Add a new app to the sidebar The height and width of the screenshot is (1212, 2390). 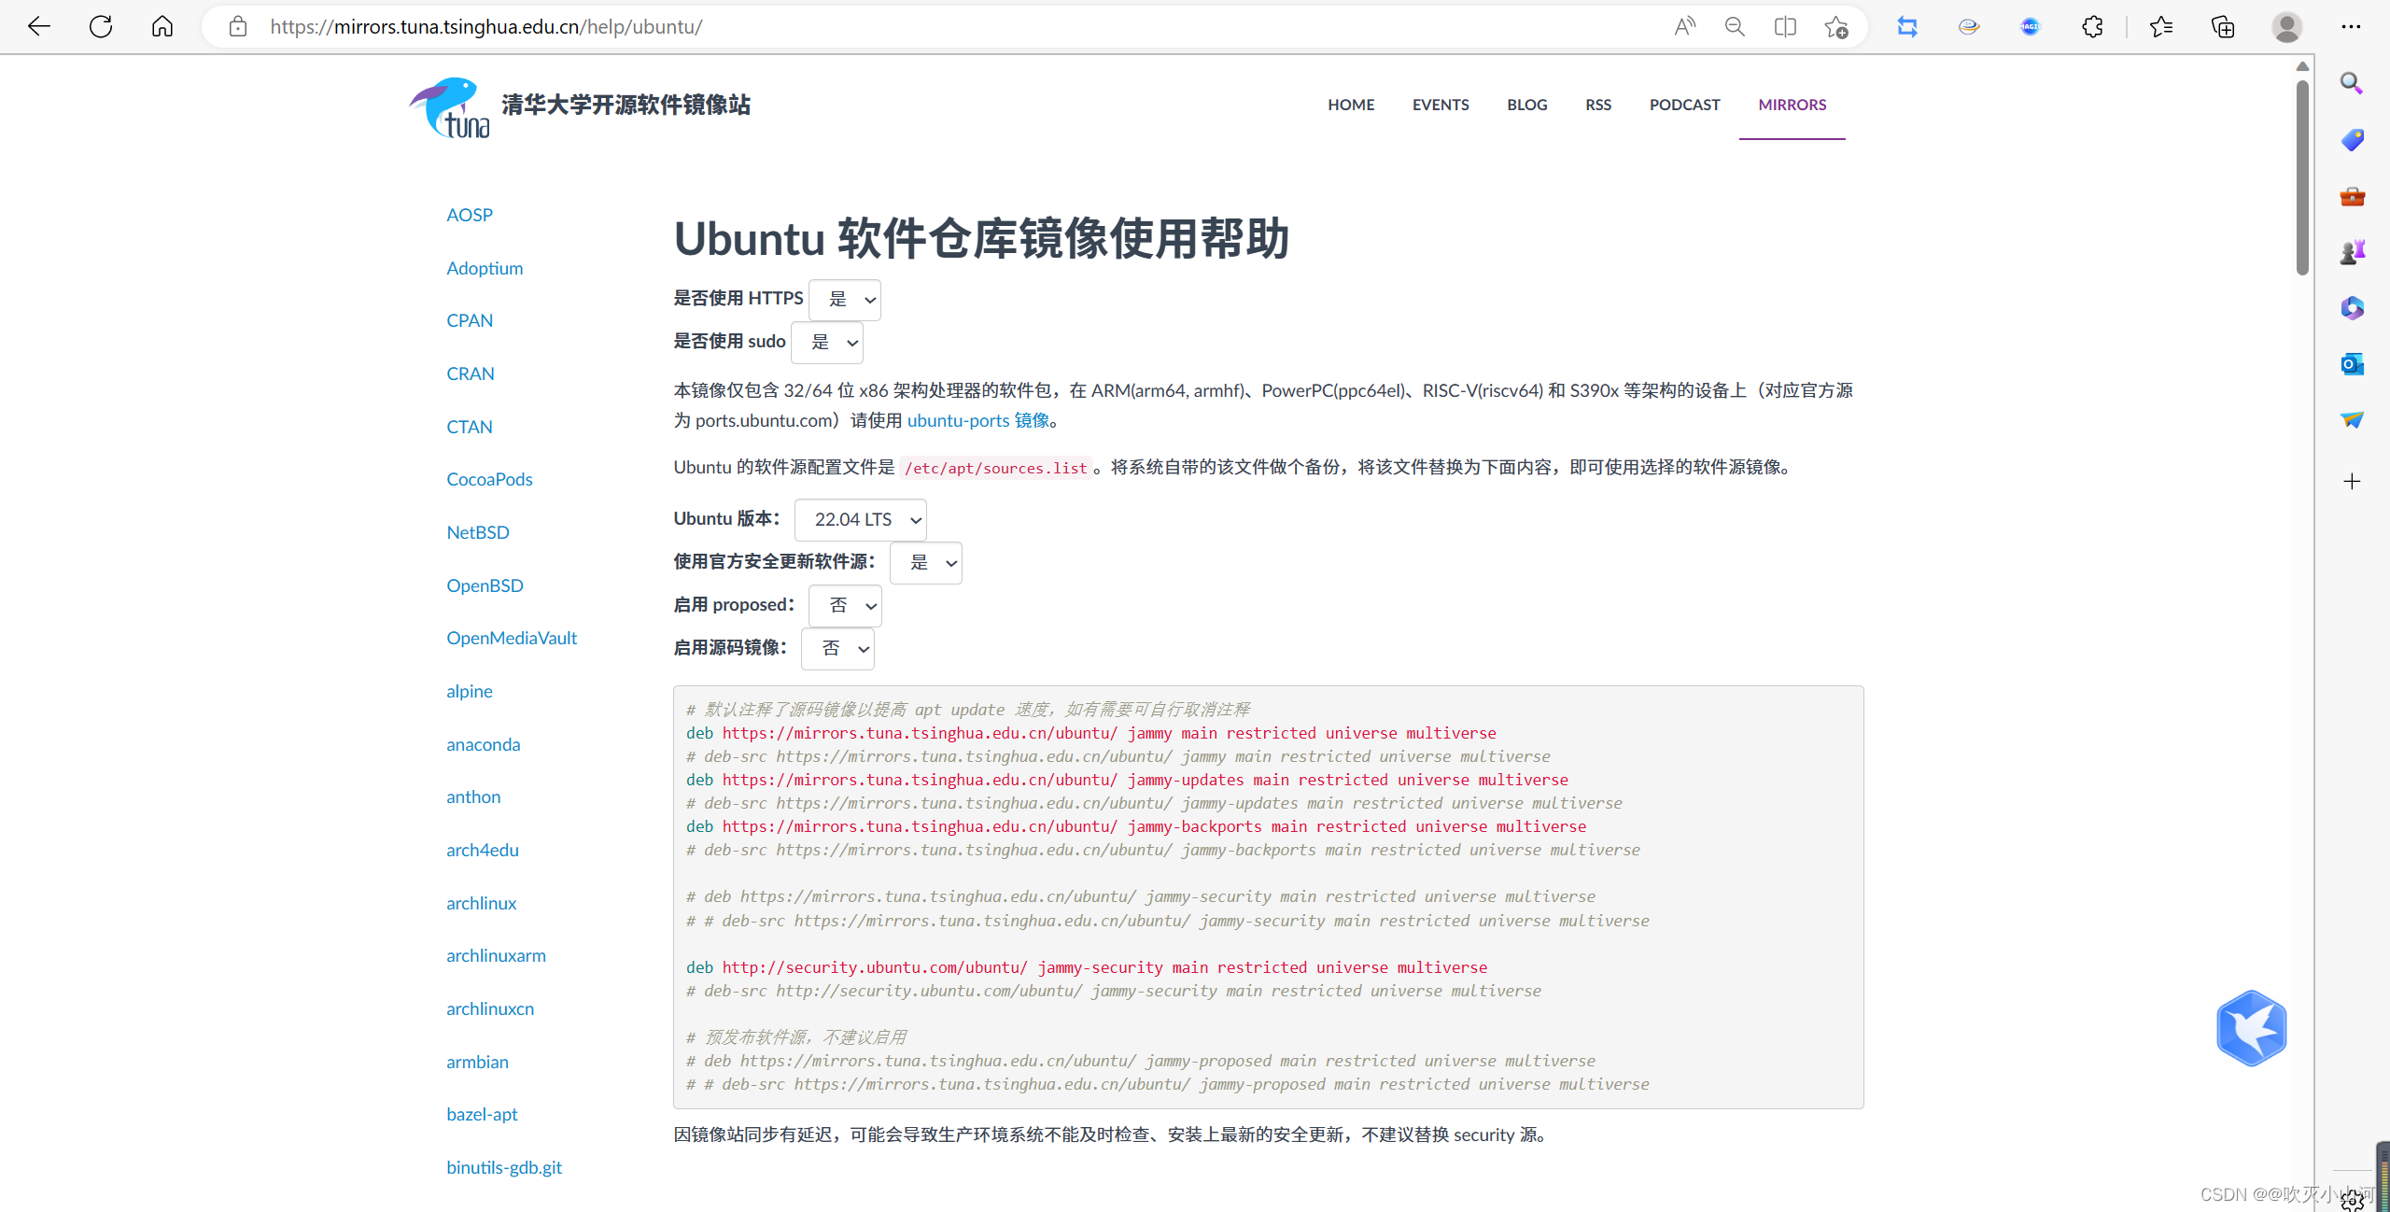pyautogui.click(x=2352, y=482)
